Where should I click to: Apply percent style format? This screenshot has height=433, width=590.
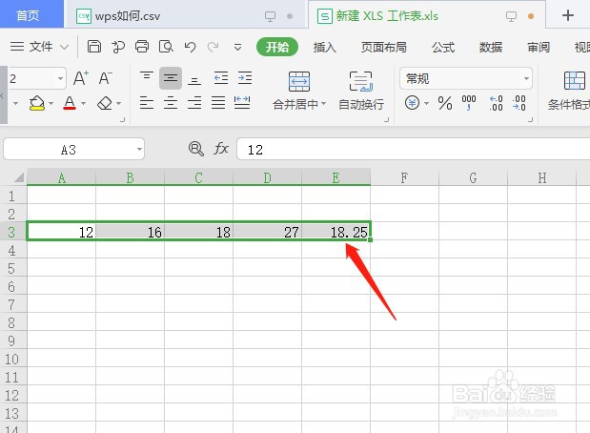tap(445, 103)
